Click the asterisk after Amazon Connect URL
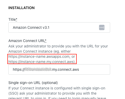125x99 pixels. (x=46, y=40)
